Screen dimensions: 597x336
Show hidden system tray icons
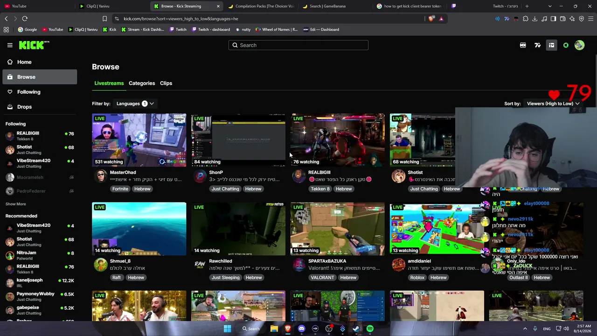[525, 329]
